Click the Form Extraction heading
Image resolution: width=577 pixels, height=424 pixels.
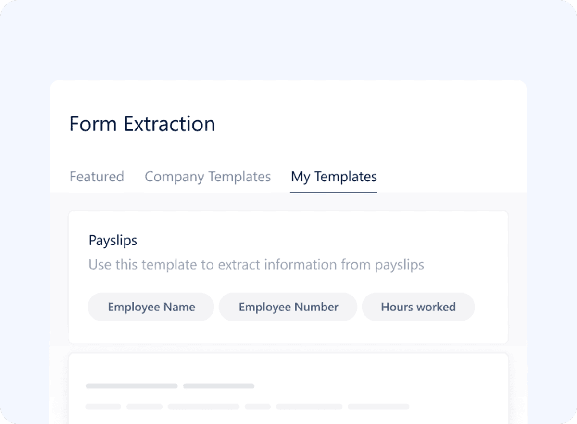pyautogui.click(x=142, y=124)
